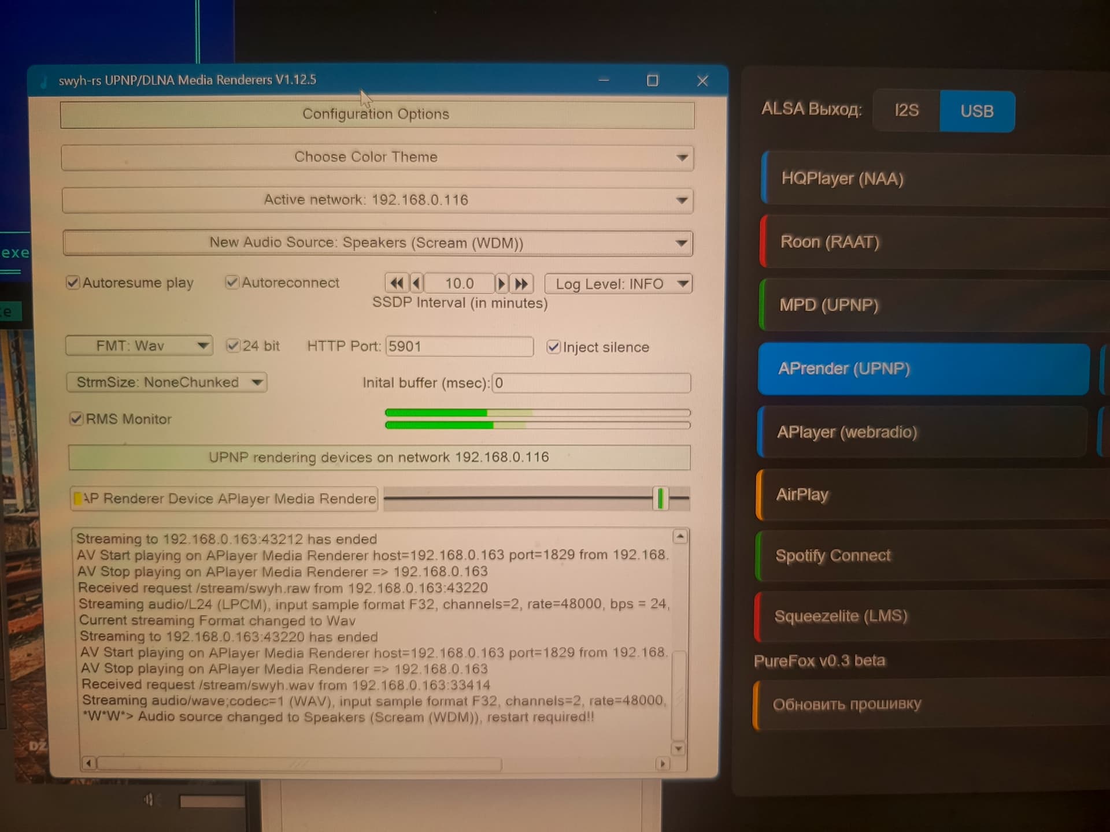Click the single-step decrease SSDP interval arrow

pyautogui.click(x=416, y=283)
